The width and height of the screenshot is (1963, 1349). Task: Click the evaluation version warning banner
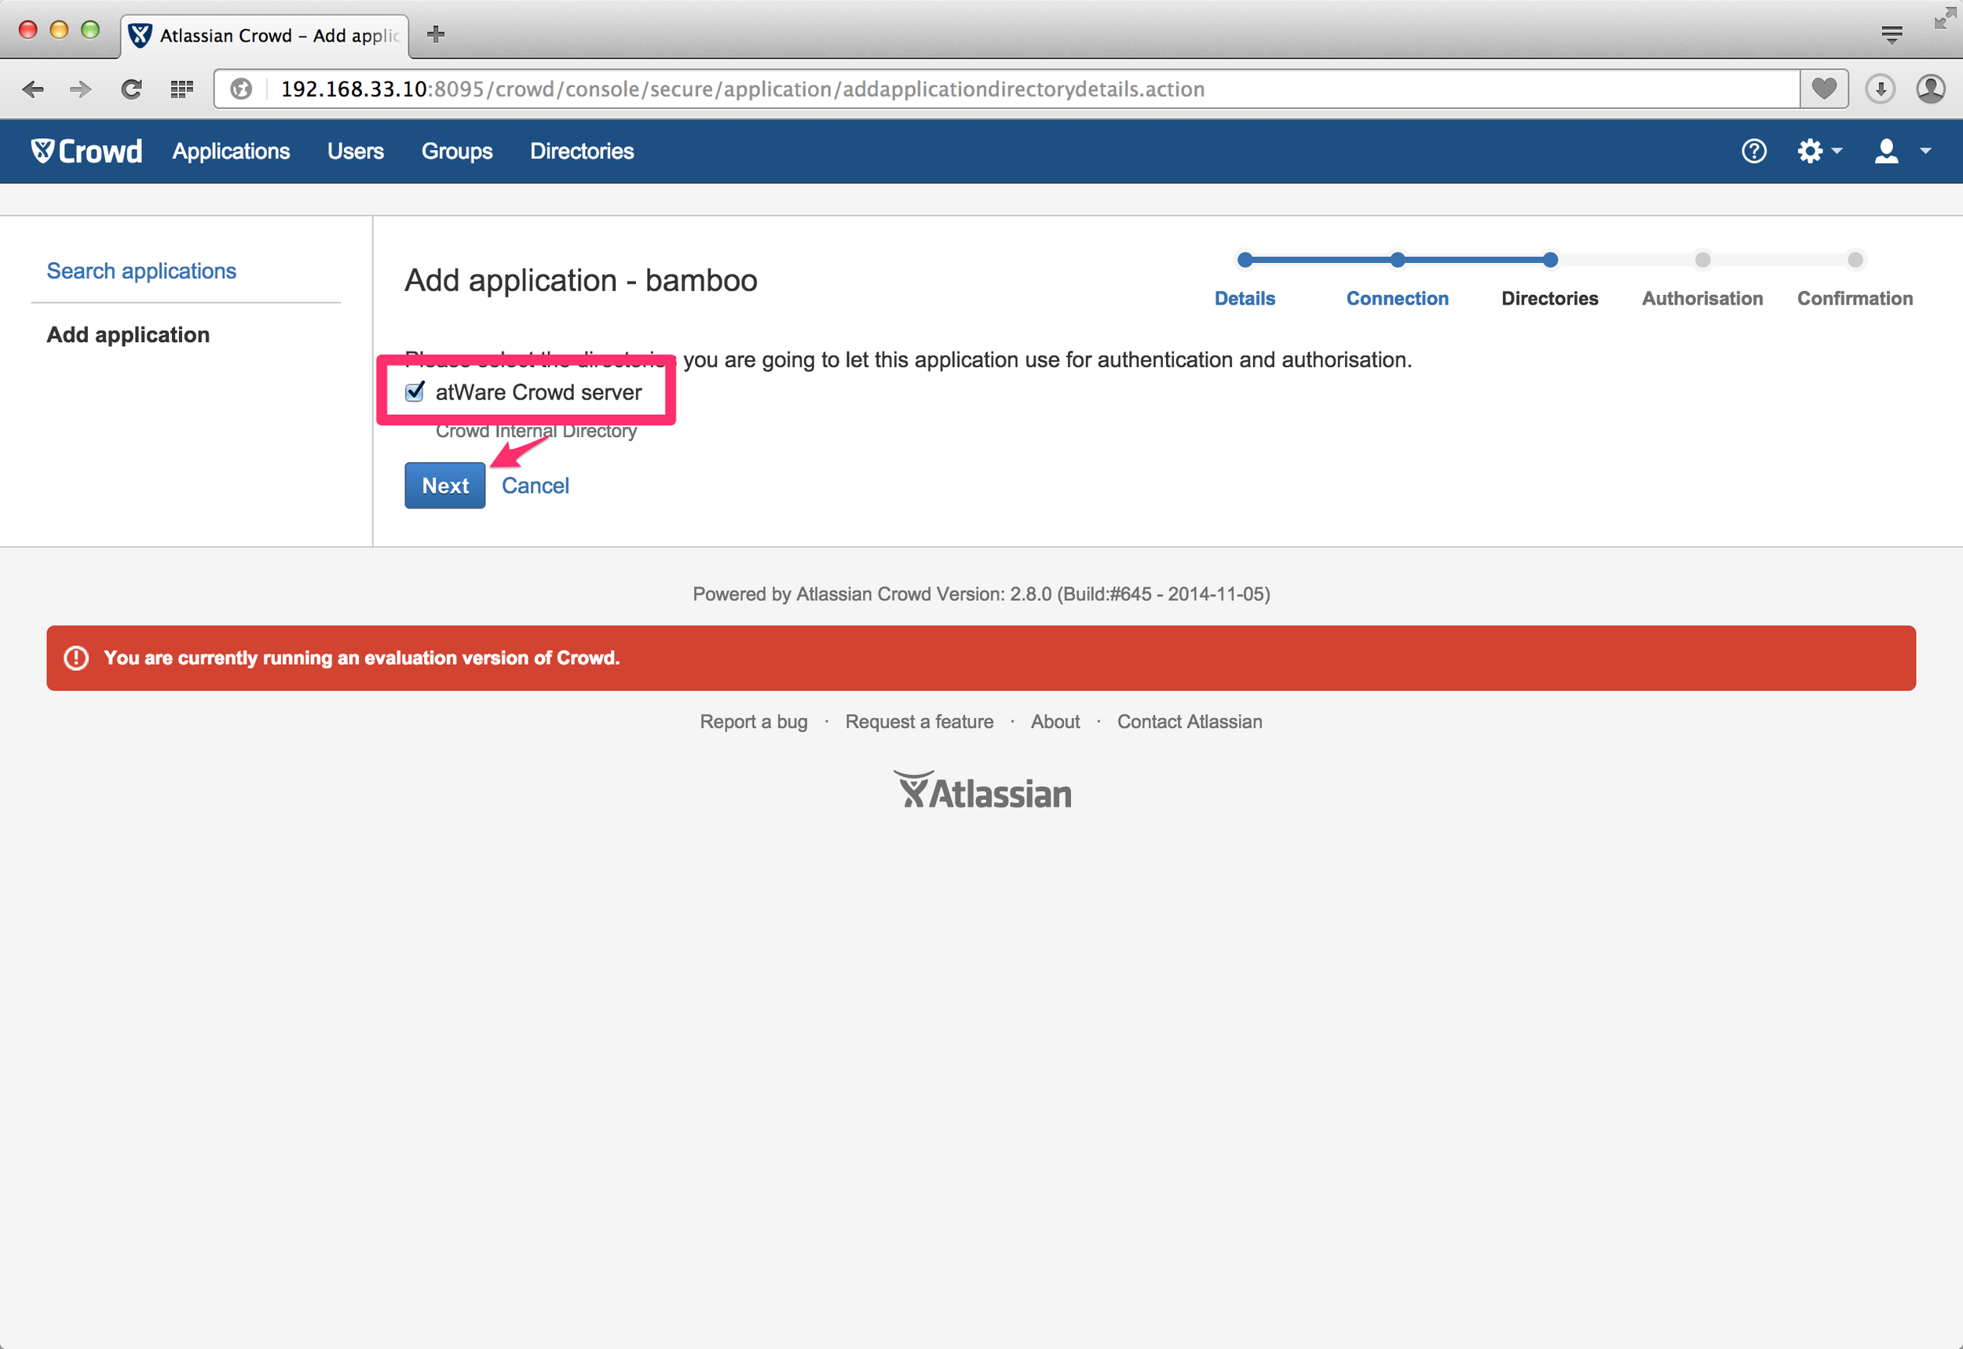[981, 658]
